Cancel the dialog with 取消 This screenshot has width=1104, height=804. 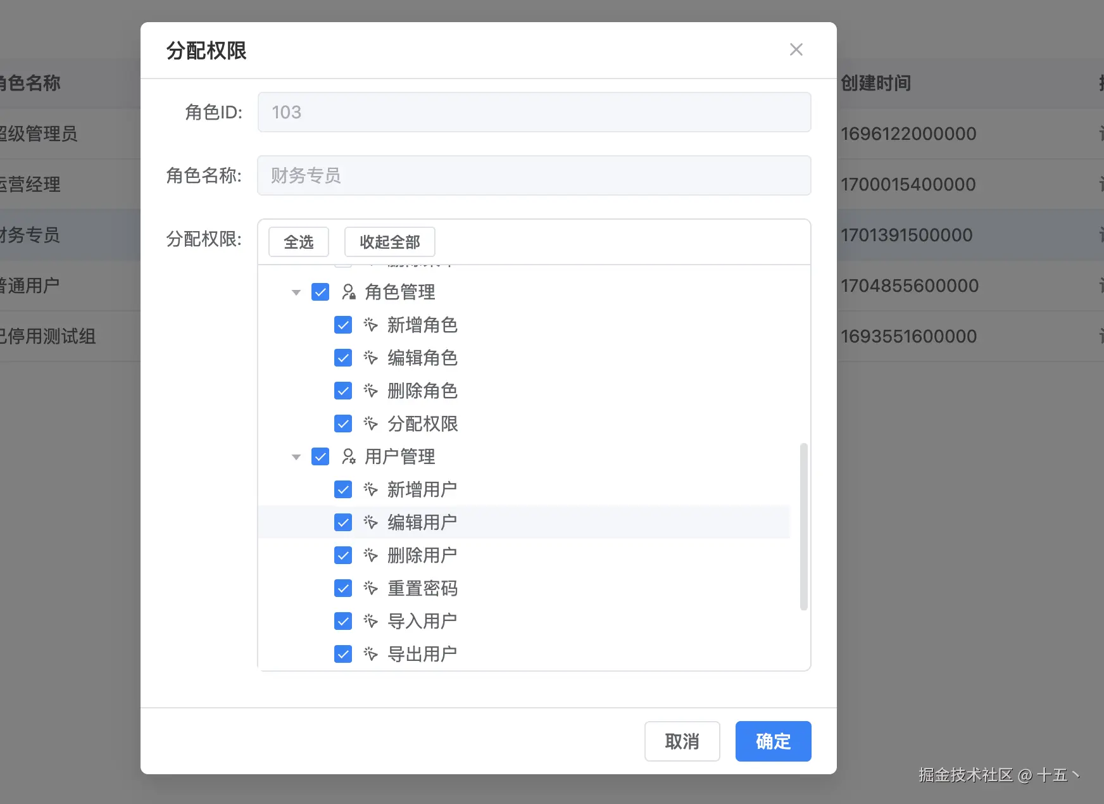[x=682, y=741]
